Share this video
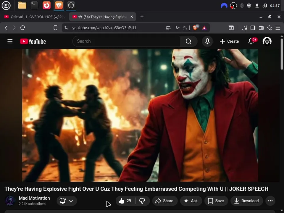Image resolution: width=284 pixels, height=213 pixels. pos(164,201)
